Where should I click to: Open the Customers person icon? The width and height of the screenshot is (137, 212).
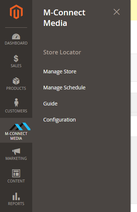click(x=16, y=103)
